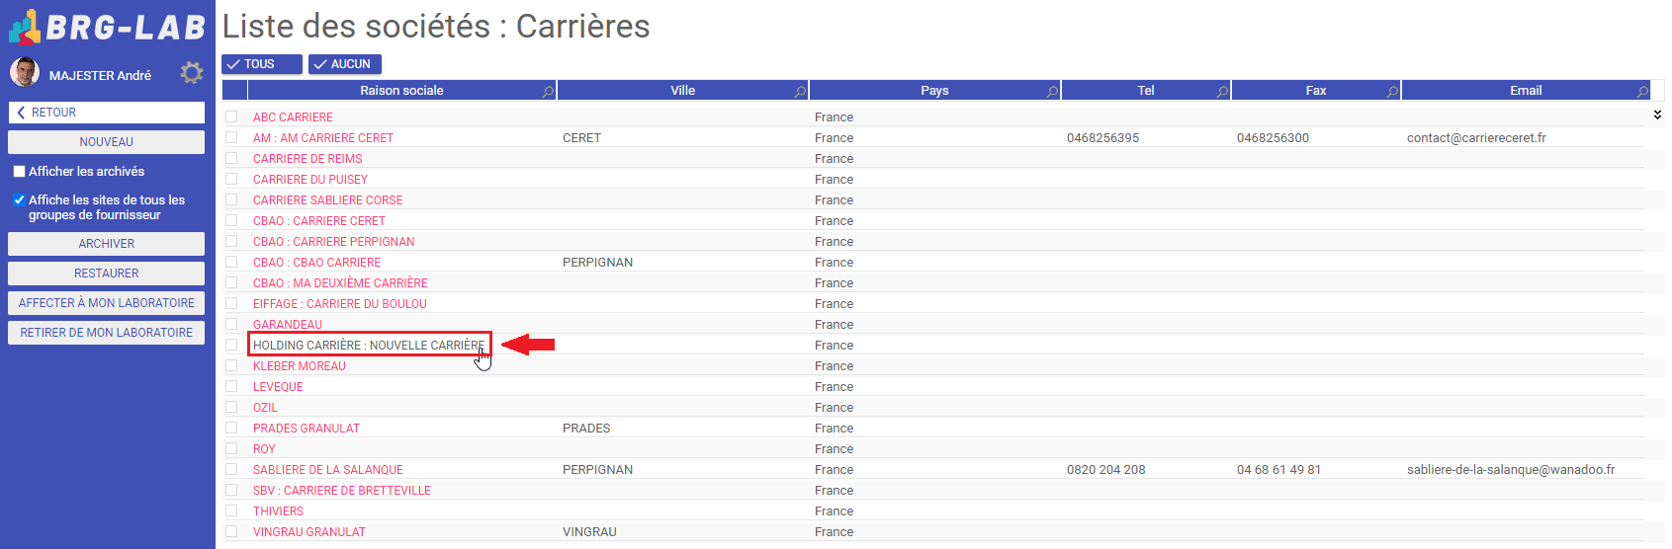Screen dimensions: 1672x549
Task: Open search icon in Raison sociale column
Action: click(548, 91)
